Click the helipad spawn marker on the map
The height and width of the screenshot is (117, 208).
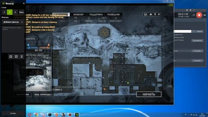point(104,32)
